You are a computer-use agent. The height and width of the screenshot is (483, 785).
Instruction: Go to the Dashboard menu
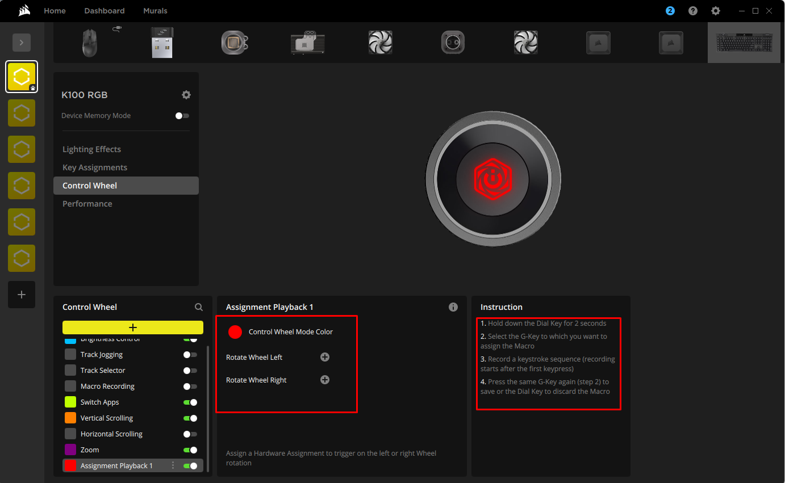click(x=105, y=11)
